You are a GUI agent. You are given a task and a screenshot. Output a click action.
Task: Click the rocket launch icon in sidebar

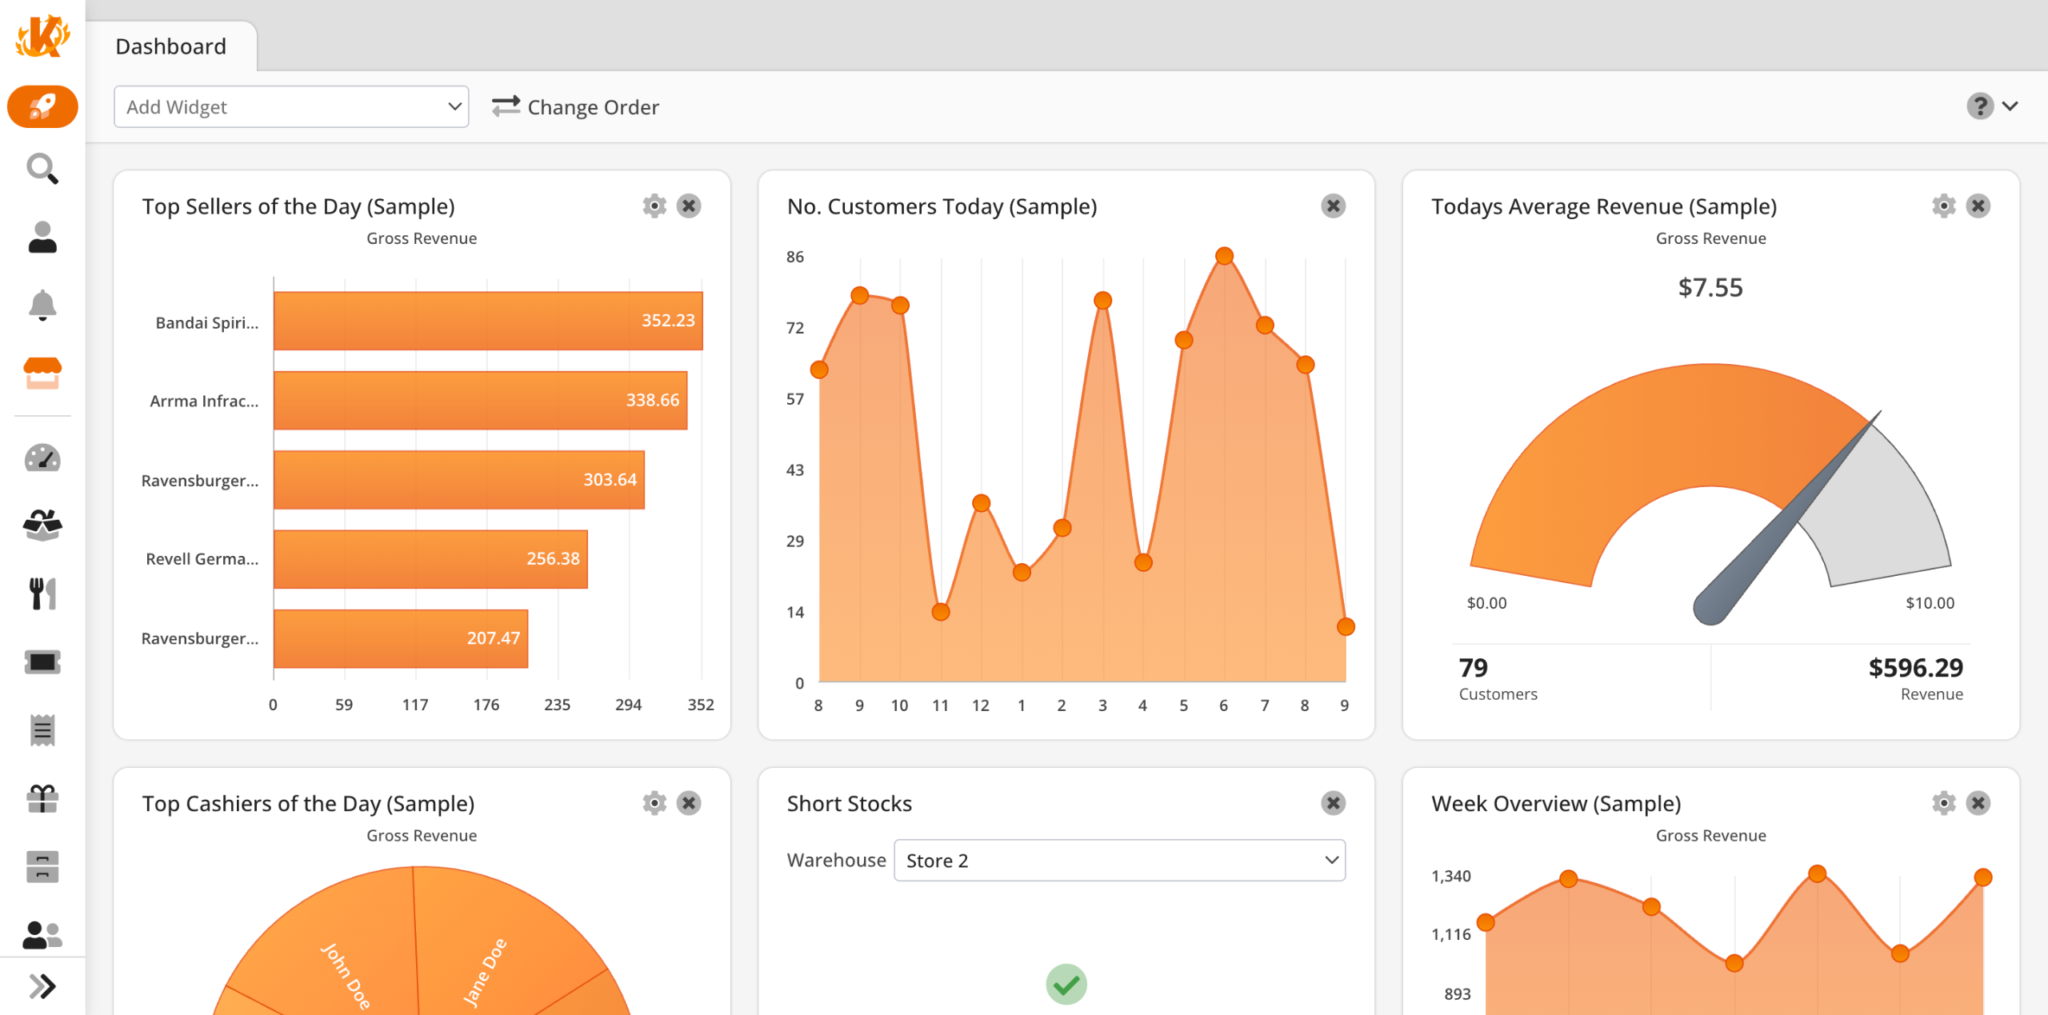42,106
